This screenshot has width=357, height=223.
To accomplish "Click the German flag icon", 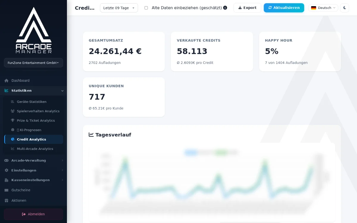I will [x=314, y=8].
